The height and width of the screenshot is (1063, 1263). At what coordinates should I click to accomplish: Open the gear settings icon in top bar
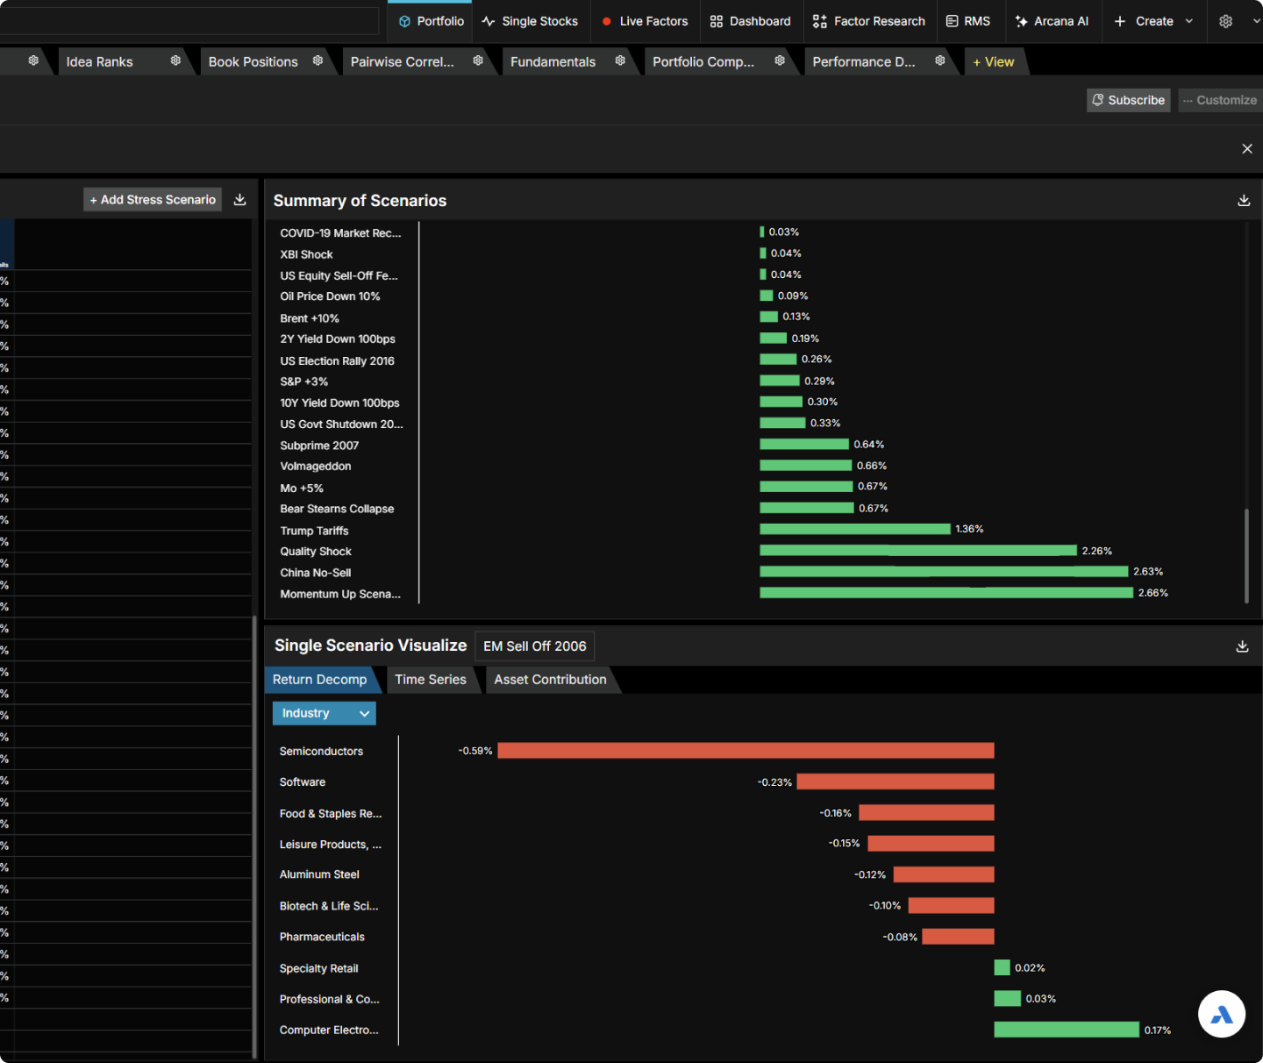click(1226, 21)
